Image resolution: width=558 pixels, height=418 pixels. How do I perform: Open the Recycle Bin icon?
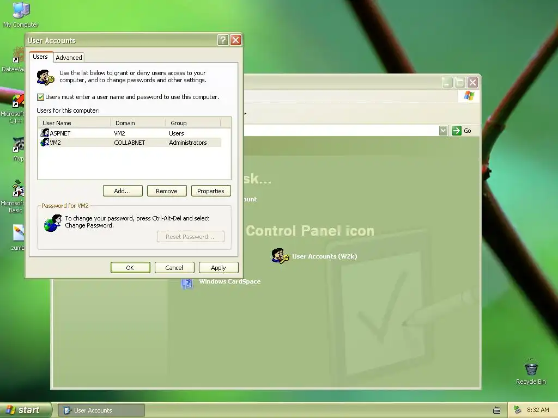point(531,371)
